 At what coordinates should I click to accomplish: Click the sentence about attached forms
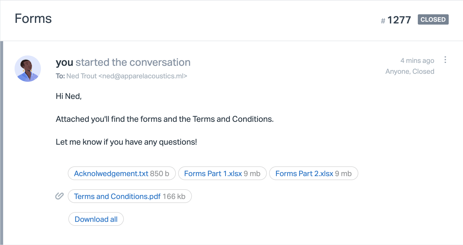164,119
